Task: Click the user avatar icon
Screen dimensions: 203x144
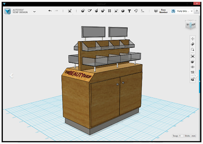Action: click(x=173, y=11)
